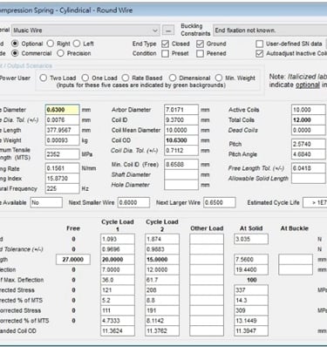
Task: Toggle the Ground end type checkbox
Action: pyautogui.click(x=200, y=44)
